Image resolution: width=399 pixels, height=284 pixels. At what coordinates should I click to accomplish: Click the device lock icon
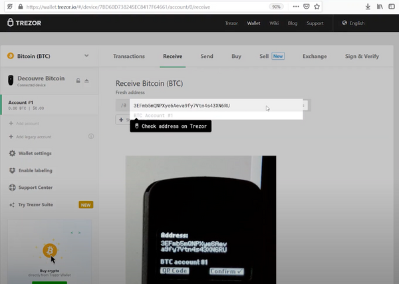[x=78, y=80]
